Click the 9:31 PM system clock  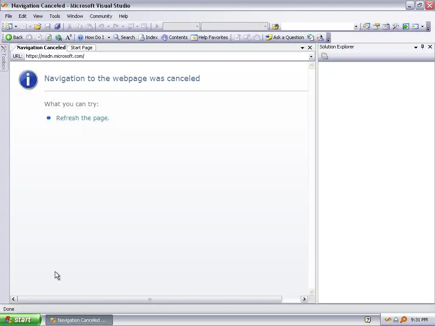[419, 320]
